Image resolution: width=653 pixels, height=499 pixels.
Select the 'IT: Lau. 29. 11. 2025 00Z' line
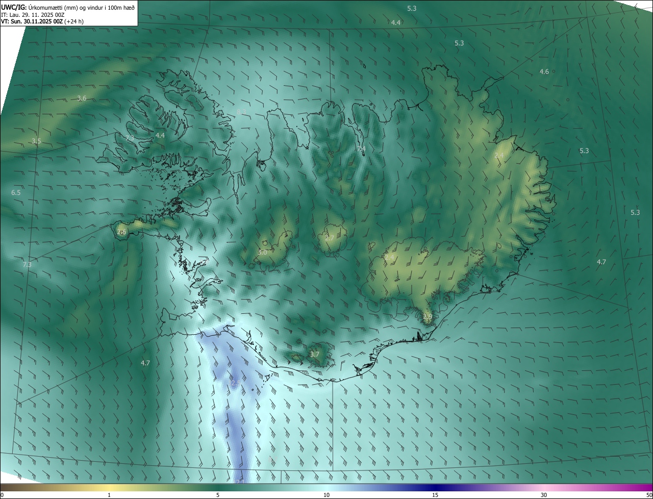[33, 15]
